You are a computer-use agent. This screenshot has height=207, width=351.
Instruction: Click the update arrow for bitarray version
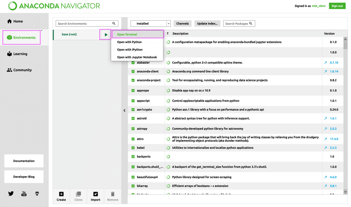[326, 186]
